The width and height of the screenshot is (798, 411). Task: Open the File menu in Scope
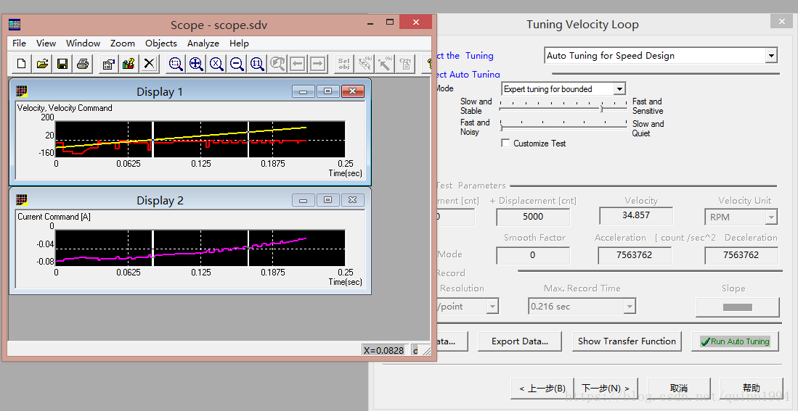(19, 43)
